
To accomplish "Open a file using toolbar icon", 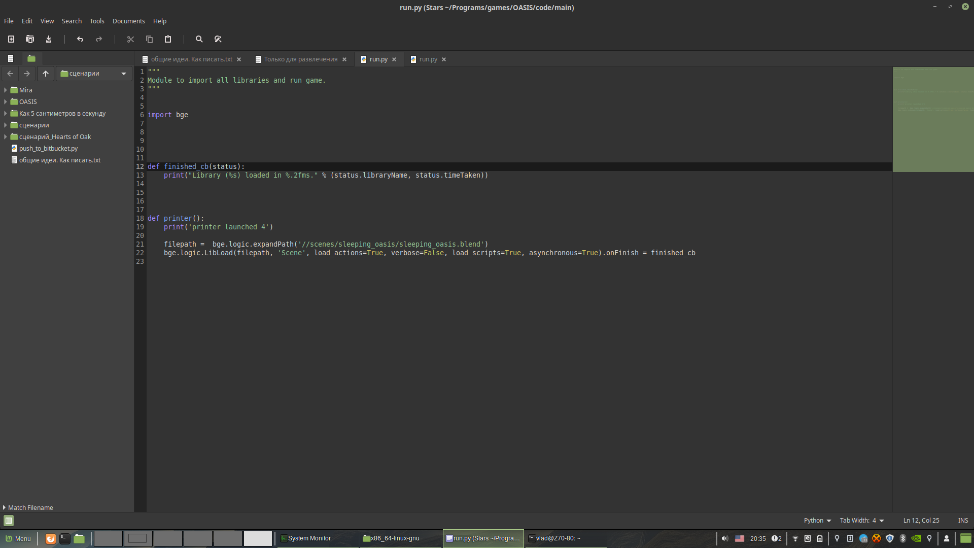I will coord(30,39).
